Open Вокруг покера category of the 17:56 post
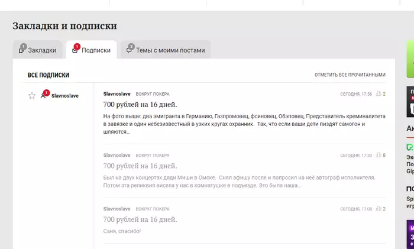This screenshot has height=249, width=414. (x=153, y=94)
